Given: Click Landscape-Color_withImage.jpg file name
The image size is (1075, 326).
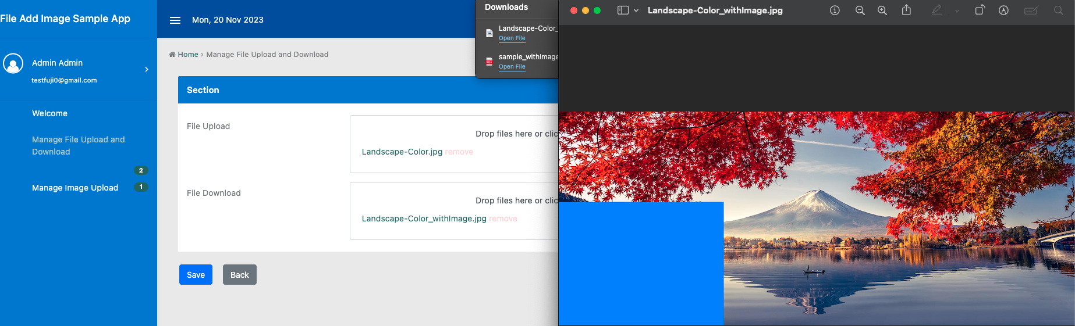Looking at the screenshot, I should click(x=424, y=218).
